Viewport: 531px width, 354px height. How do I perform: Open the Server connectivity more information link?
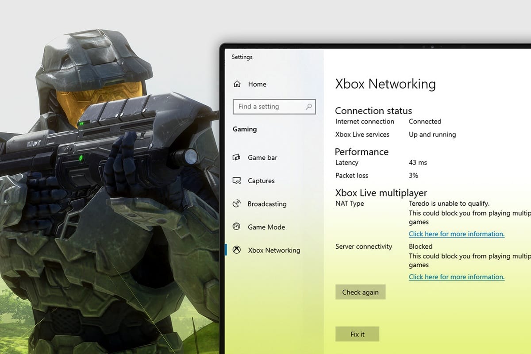[x=456, y=277]
